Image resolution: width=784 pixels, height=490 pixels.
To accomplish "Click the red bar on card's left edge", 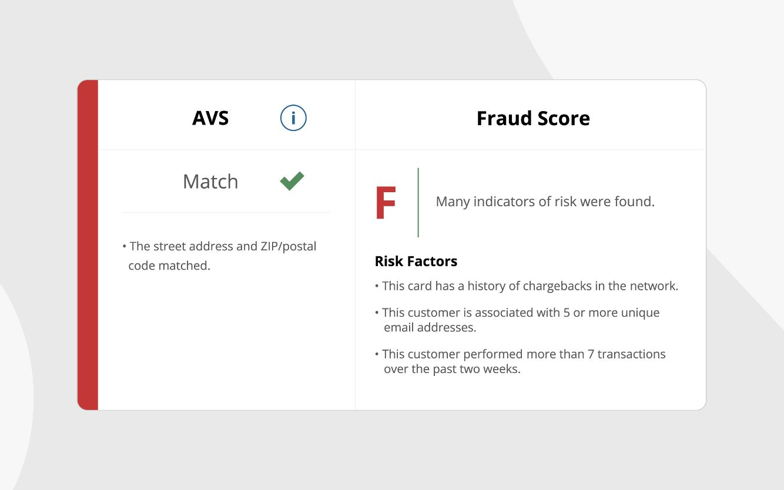I will (88, 245).
